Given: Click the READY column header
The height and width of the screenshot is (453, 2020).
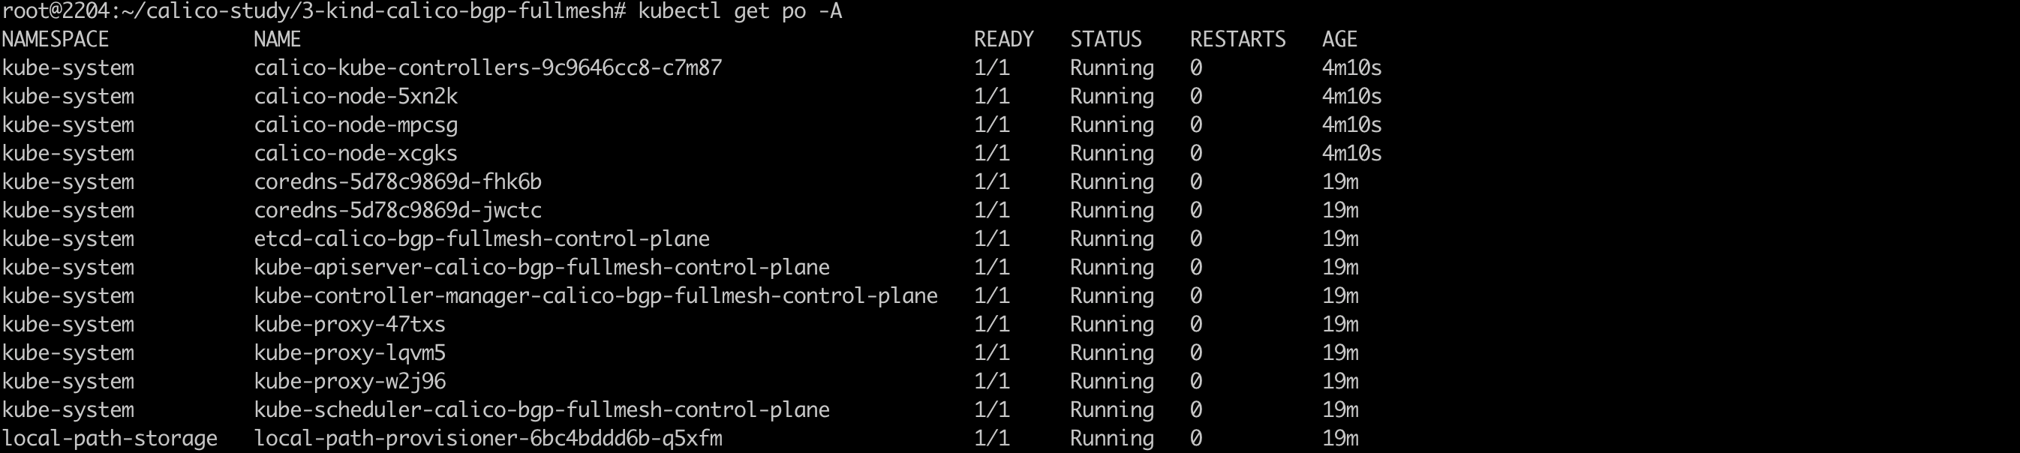Looking at the screenshot, I should [x=1003, y=39].
